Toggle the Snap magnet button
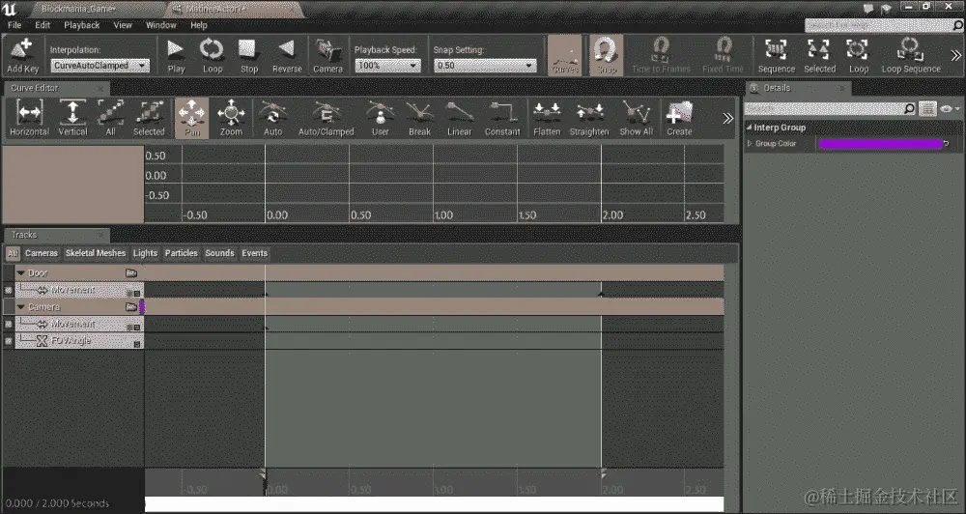Screen dimensions: 966x514 click(607, 55)
